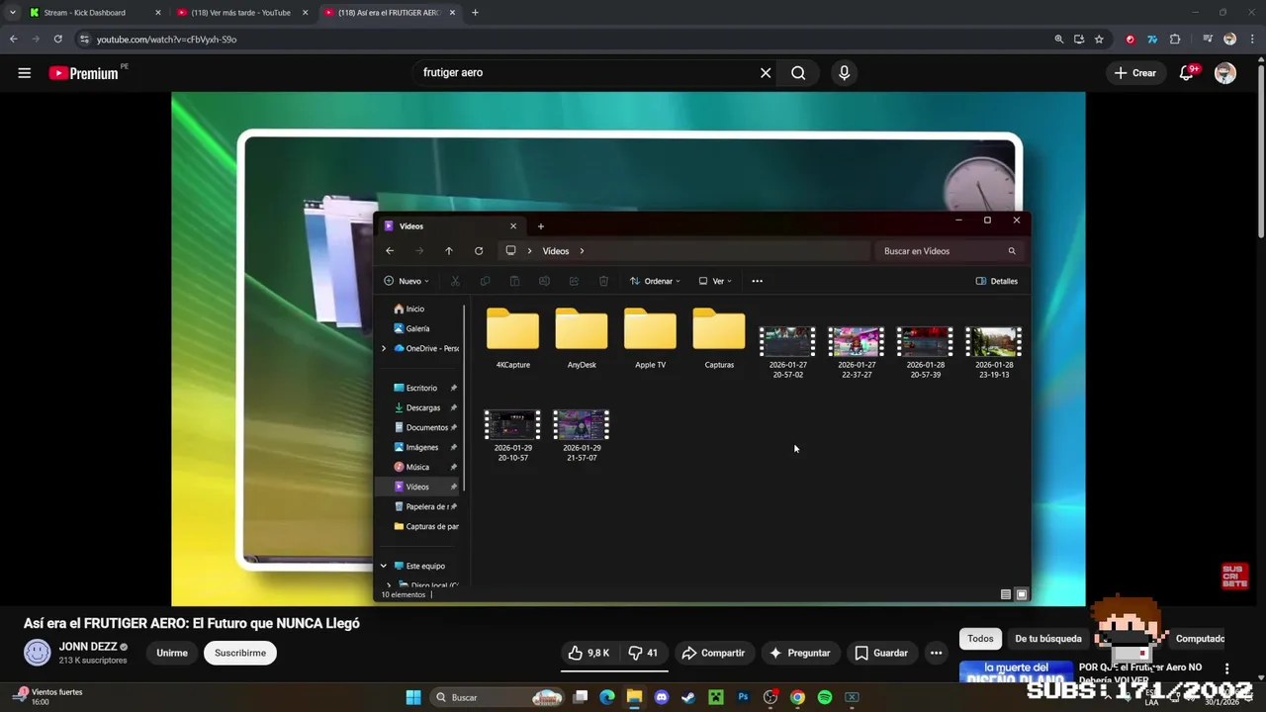Screen dimensions: 1266x712
Task: Click the Compartir button
Action: click(713, 653)
